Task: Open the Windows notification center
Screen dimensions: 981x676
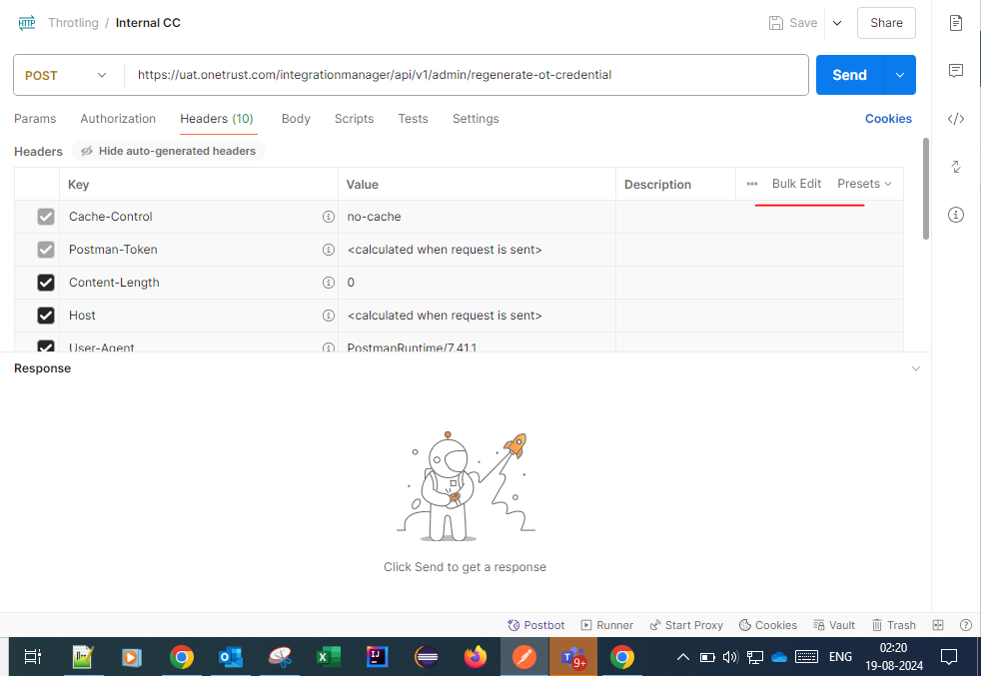Action: [x=948, y=657]
